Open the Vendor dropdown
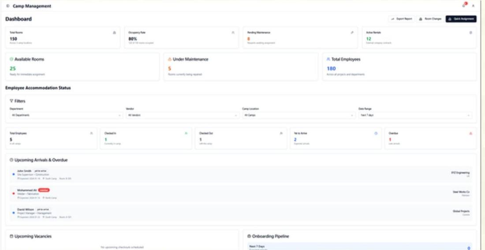This screenshot has height=250, width=485. pyautogui.click(x=183, y=115)
